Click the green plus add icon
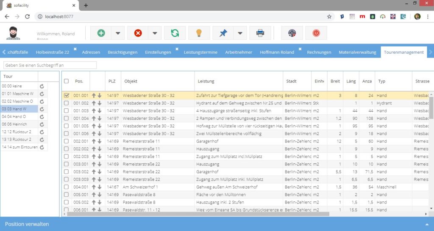This screenshot has height=231, width=434. click(101, 33)
